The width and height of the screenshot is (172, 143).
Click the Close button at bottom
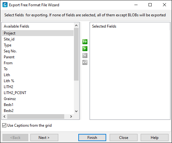pyautogui.click(x=123, y=137)
